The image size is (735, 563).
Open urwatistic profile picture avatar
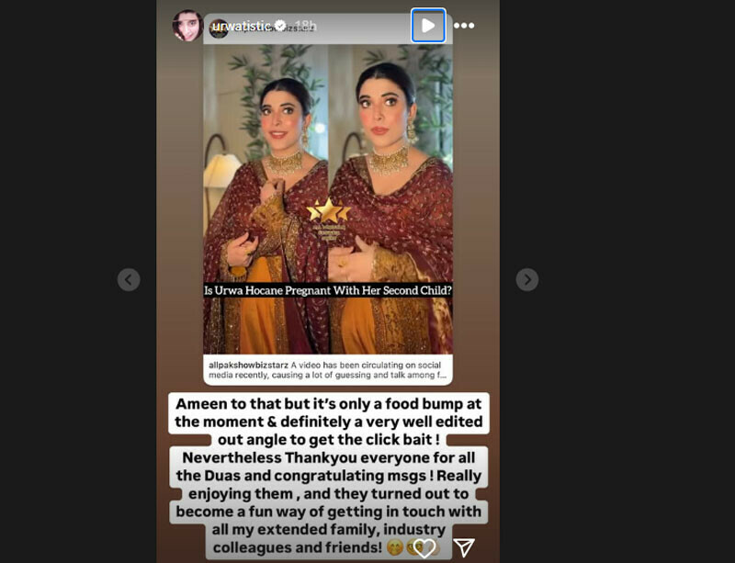[x=187, y=26]
